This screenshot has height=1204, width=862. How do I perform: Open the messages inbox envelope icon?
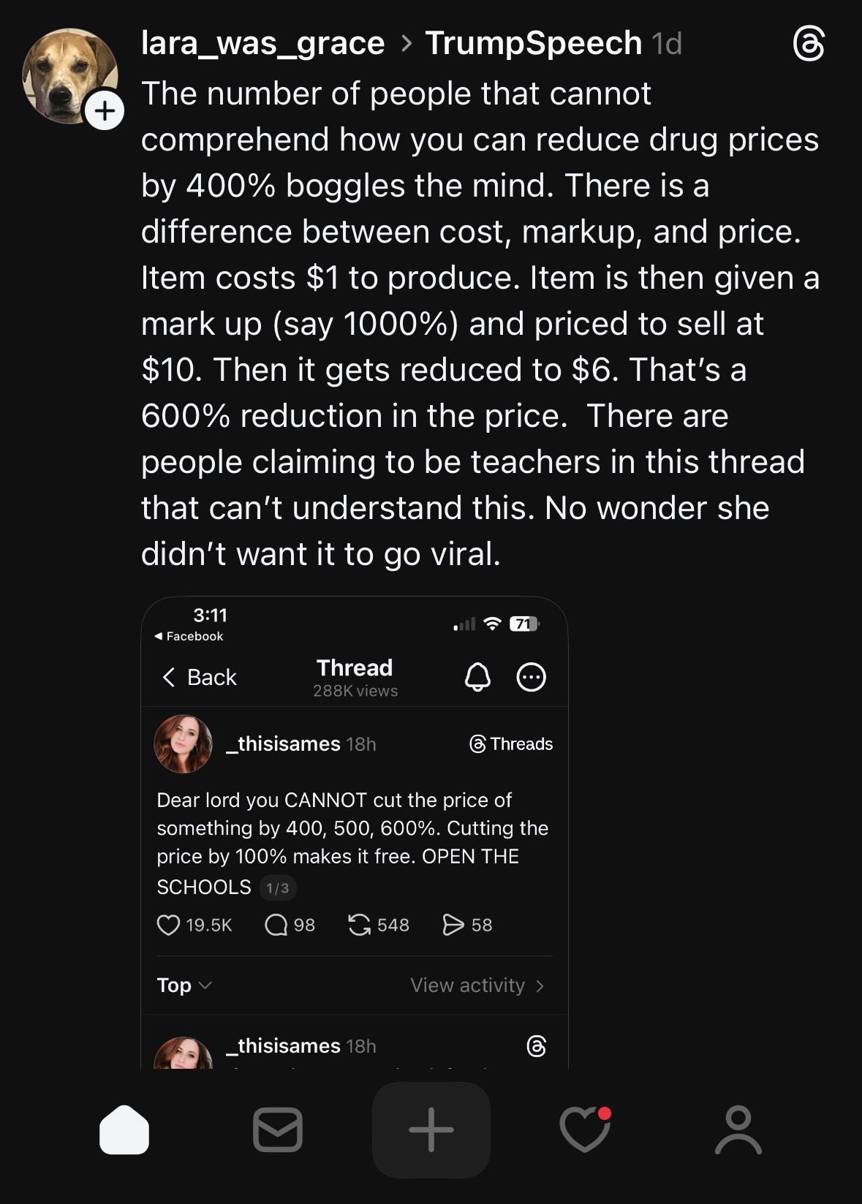278,1129
